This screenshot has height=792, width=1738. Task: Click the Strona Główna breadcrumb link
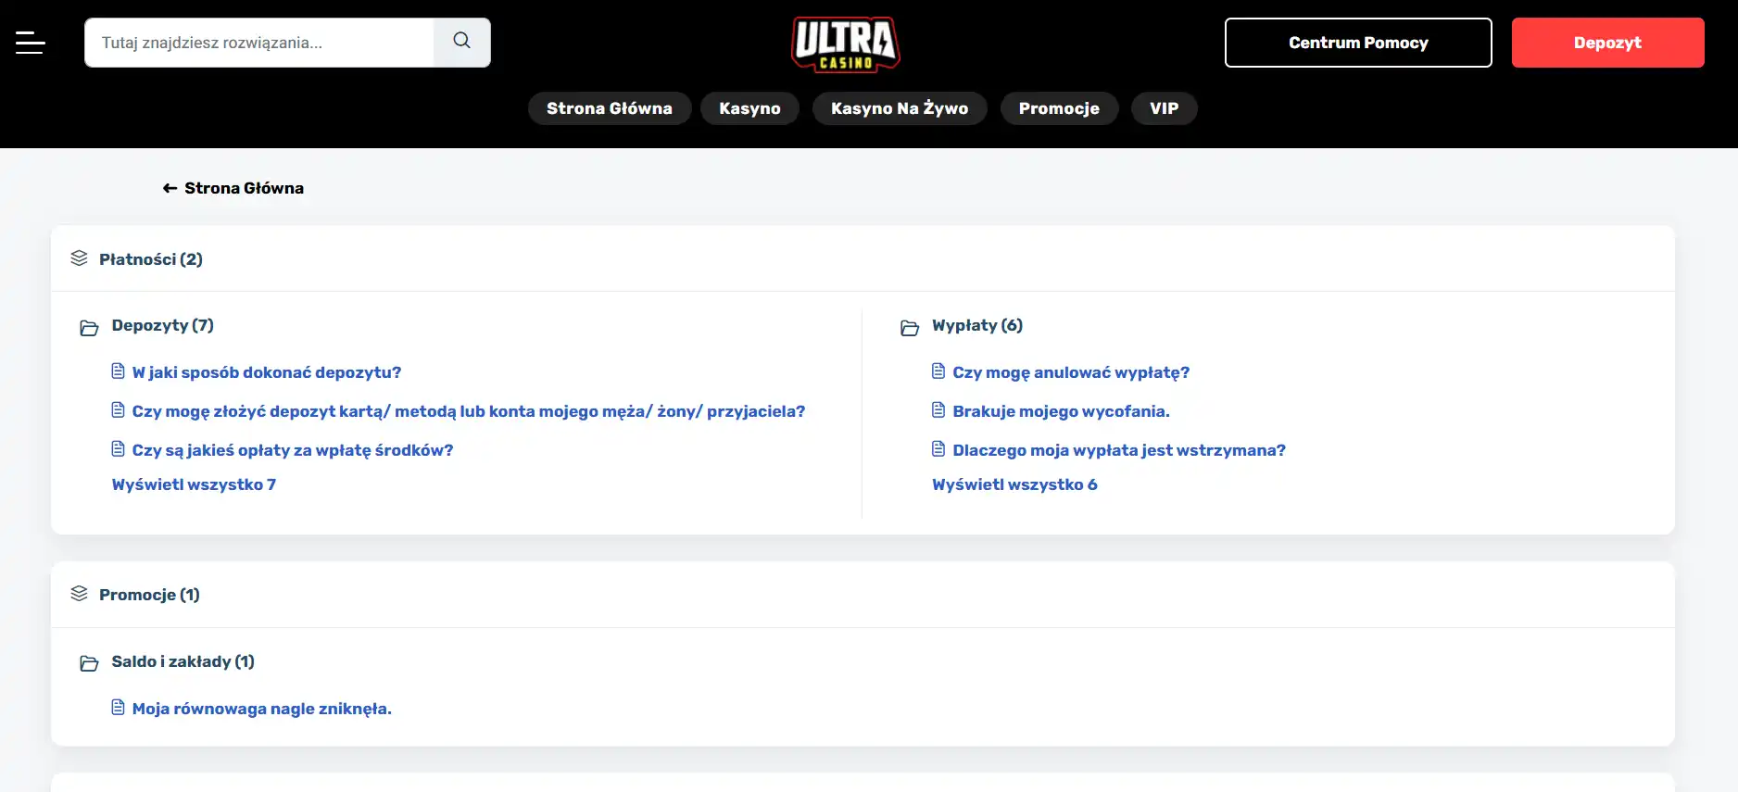[x=244, y=188]
